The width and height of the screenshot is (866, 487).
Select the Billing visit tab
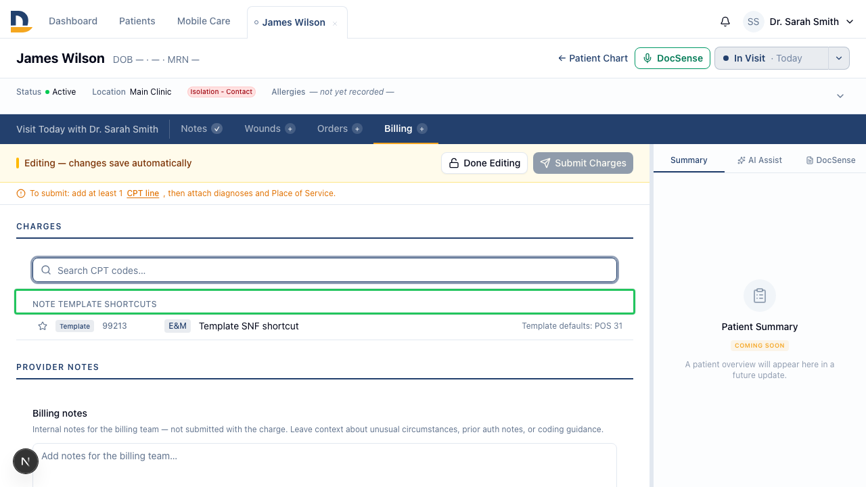[x=405, y=129]
